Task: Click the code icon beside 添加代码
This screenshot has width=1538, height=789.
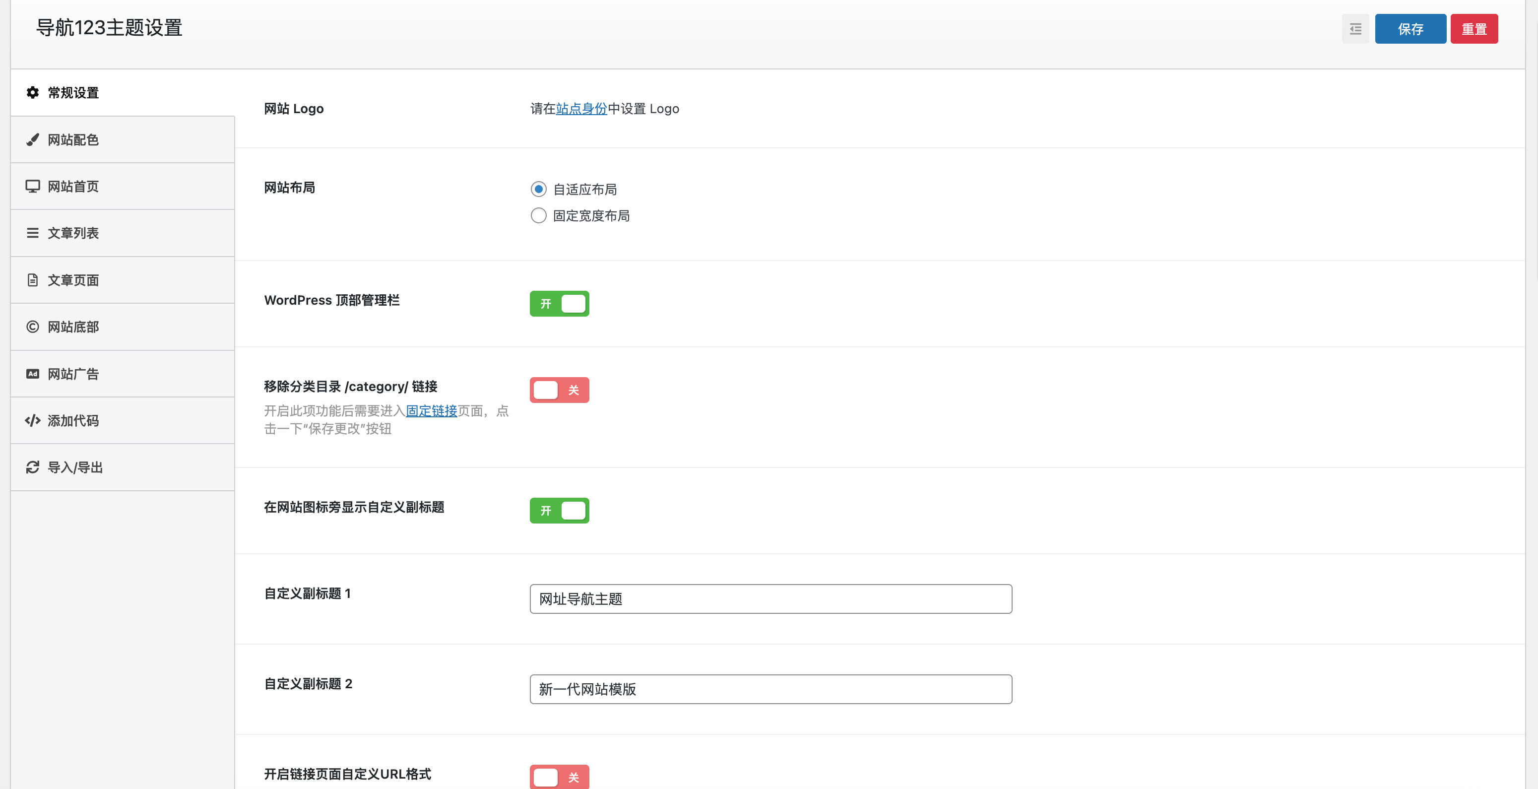Action: point(33,420)
